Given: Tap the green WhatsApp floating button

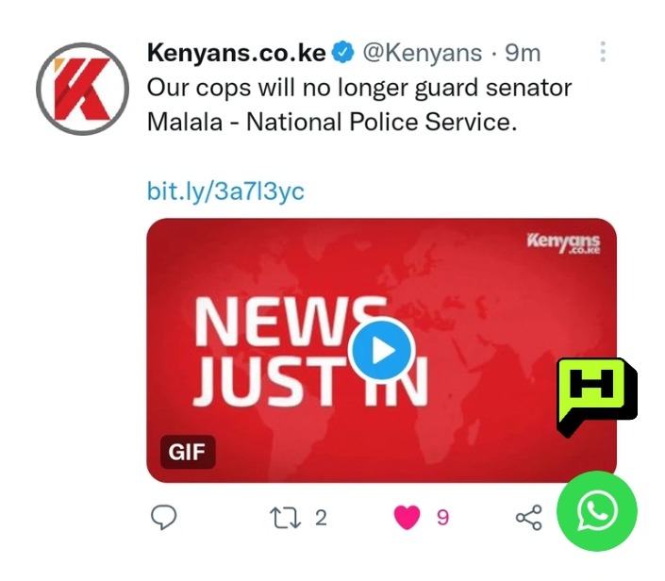Looking at the screenshot, I should (x=597, y=510).
